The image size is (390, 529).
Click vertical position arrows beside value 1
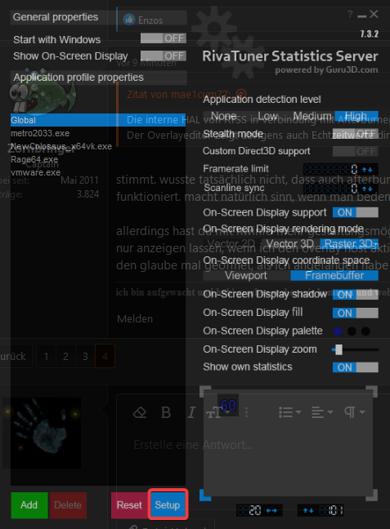308,510
